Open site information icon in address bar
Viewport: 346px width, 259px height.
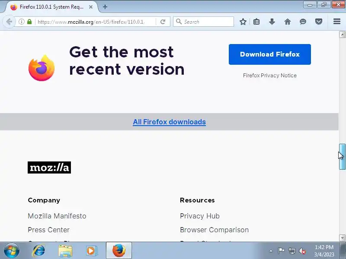(x=21, y=22)
